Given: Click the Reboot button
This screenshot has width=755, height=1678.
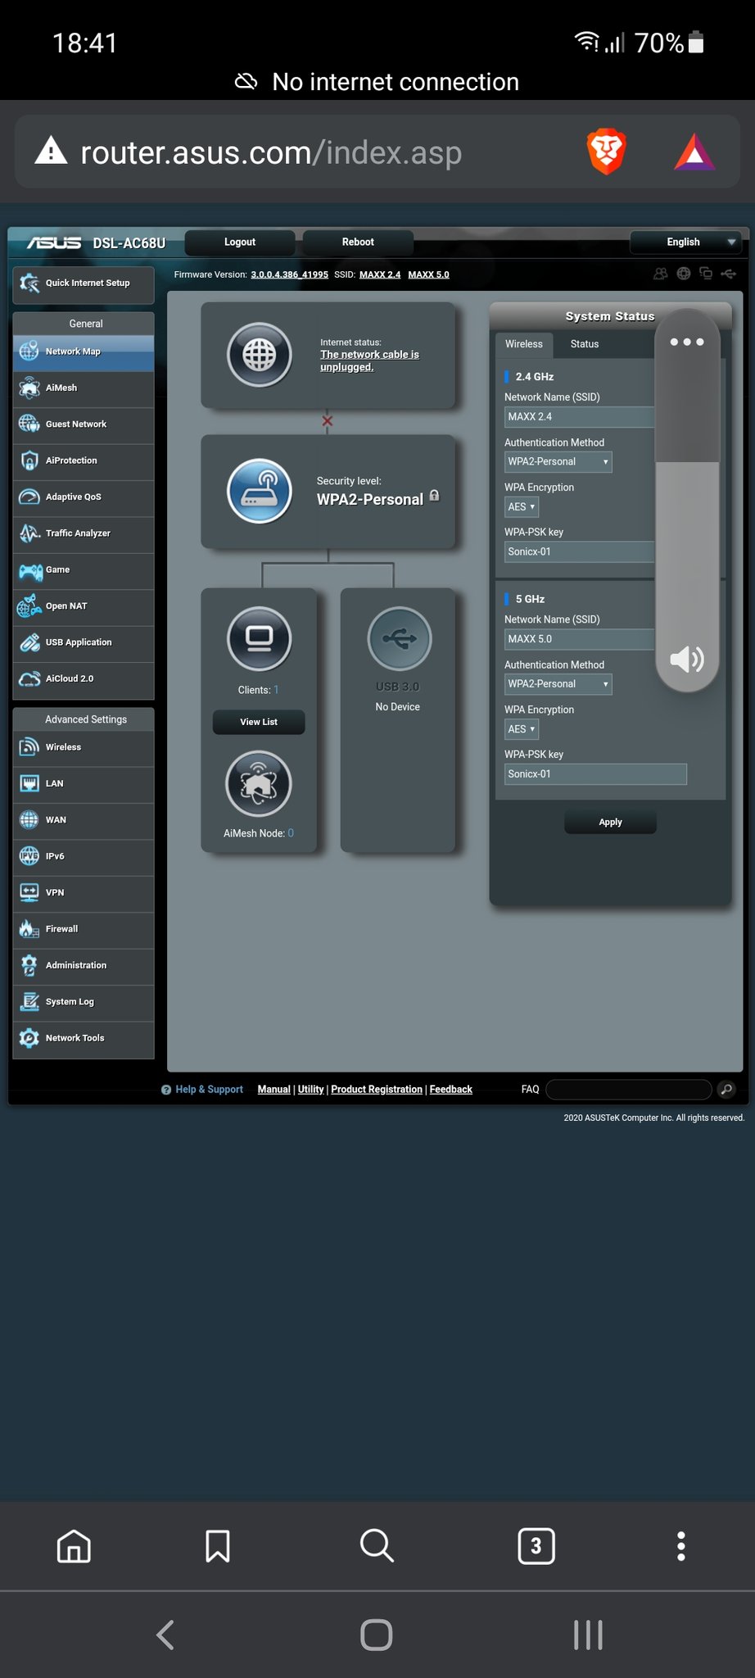Looking at the screenshot, I should point(358,243).
